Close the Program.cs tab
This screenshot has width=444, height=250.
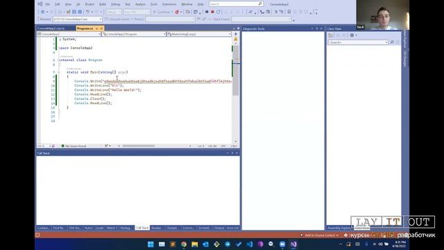coord(101,28)
